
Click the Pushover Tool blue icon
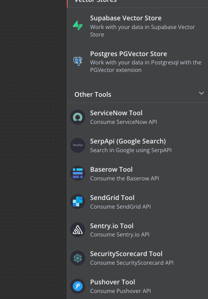point(78,286)
